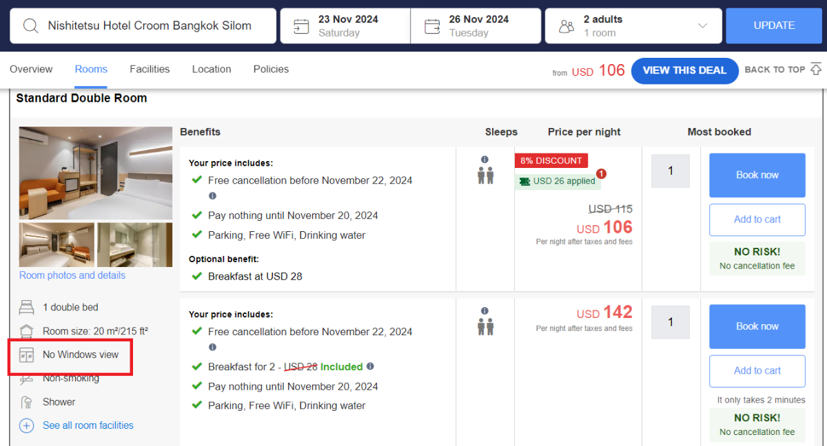Click the guests people icon
The image size is (827, 446).
(x=566, y=26)
